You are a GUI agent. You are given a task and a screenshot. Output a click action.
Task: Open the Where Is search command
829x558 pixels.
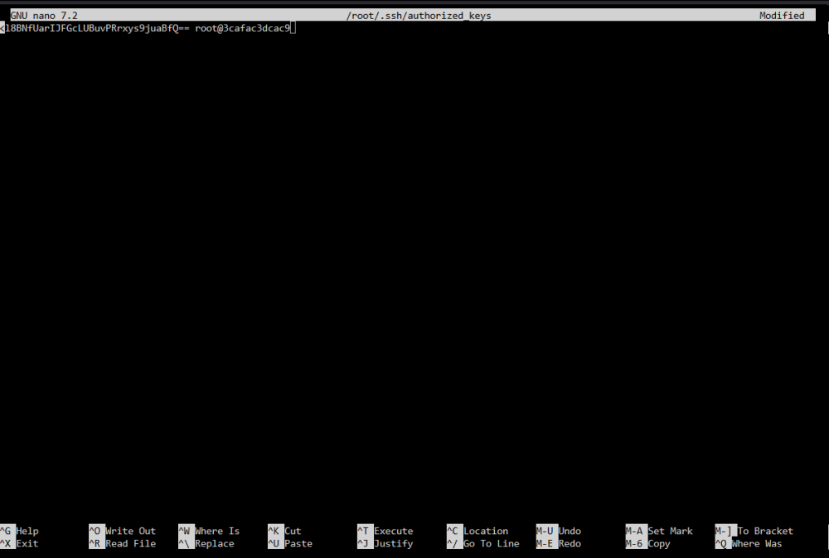pyautogui.click(x=211, y=531)
